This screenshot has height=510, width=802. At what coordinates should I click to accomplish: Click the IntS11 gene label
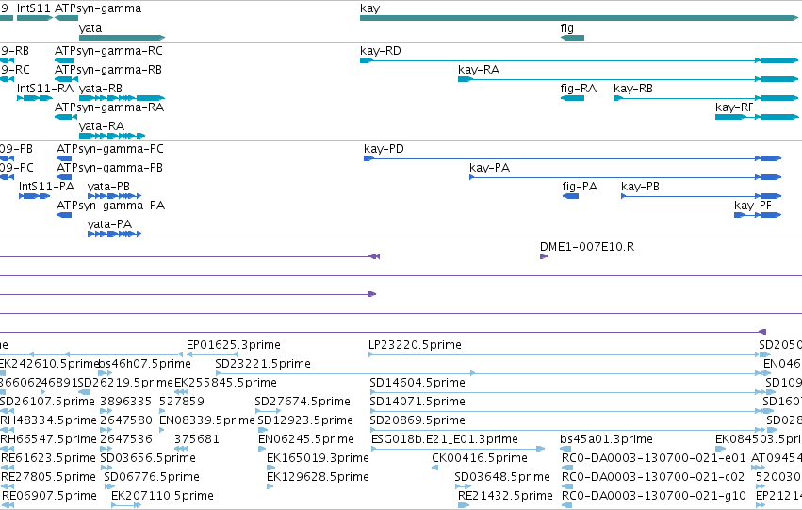tap(34, 8)
